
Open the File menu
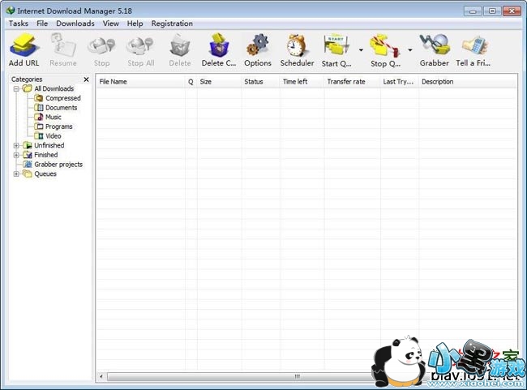(x=42, y=24)
